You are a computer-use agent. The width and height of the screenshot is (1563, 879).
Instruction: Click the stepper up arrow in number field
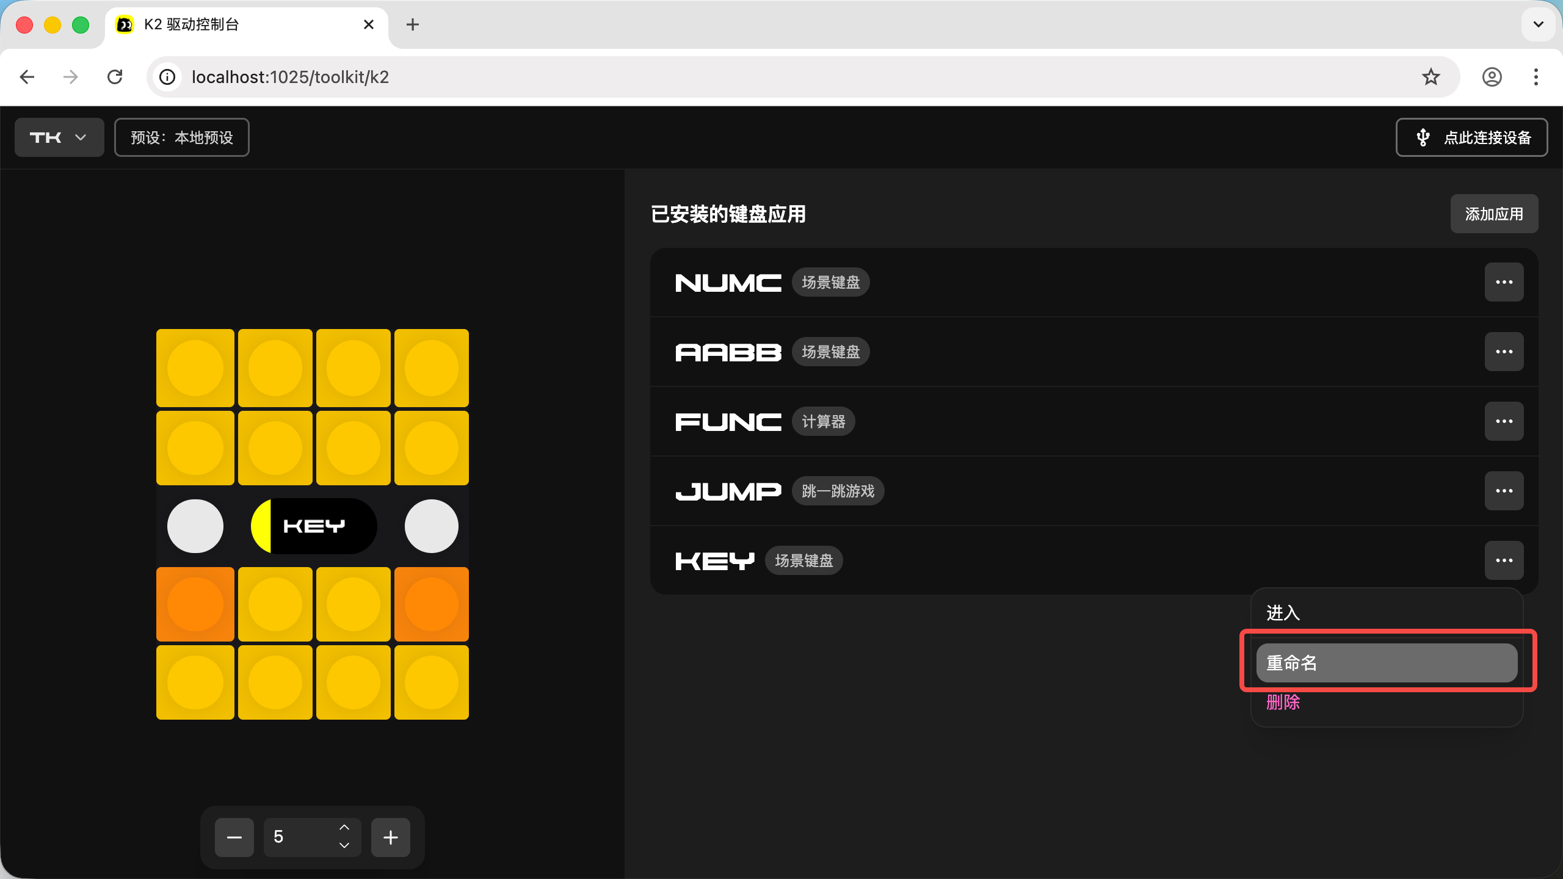tap(344, 828)
